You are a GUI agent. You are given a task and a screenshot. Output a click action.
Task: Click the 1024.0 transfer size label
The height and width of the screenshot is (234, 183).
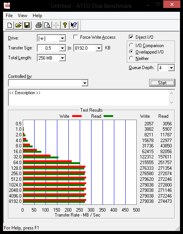click(15, 185)
